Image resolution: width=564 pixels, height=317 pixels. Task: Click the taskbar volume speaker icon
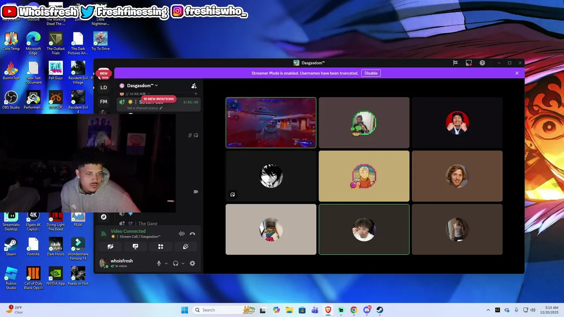(x=533, y=310)
